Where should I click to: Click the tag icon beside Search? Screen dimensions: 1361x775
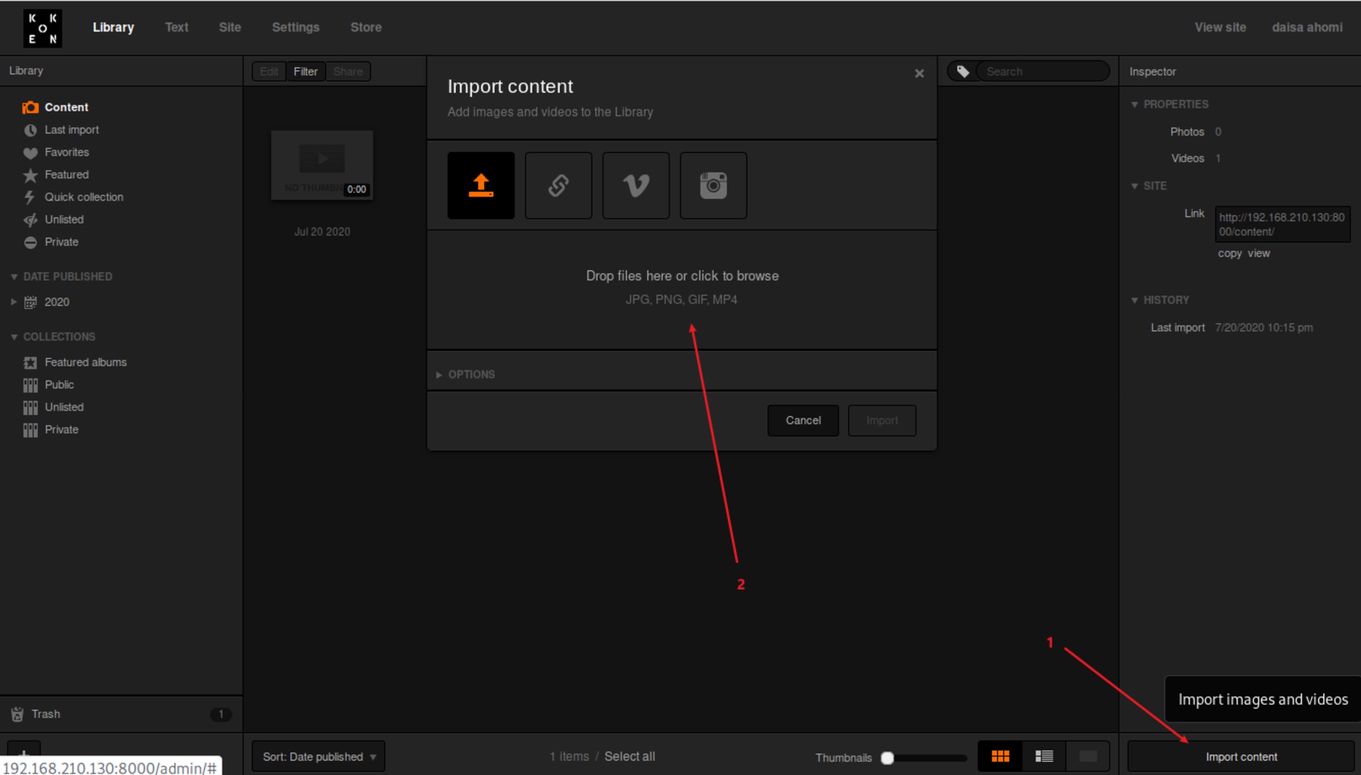pyautogui.click(x=962, y=71)
